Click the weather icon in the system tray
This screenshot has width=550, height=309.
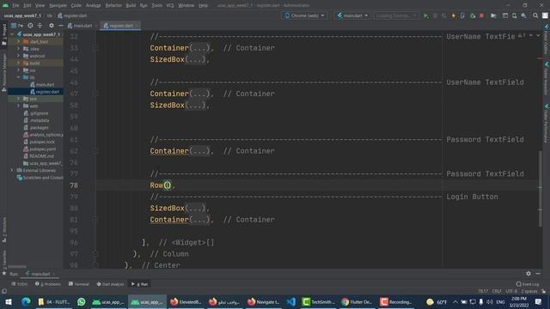[x=430, y=301]
